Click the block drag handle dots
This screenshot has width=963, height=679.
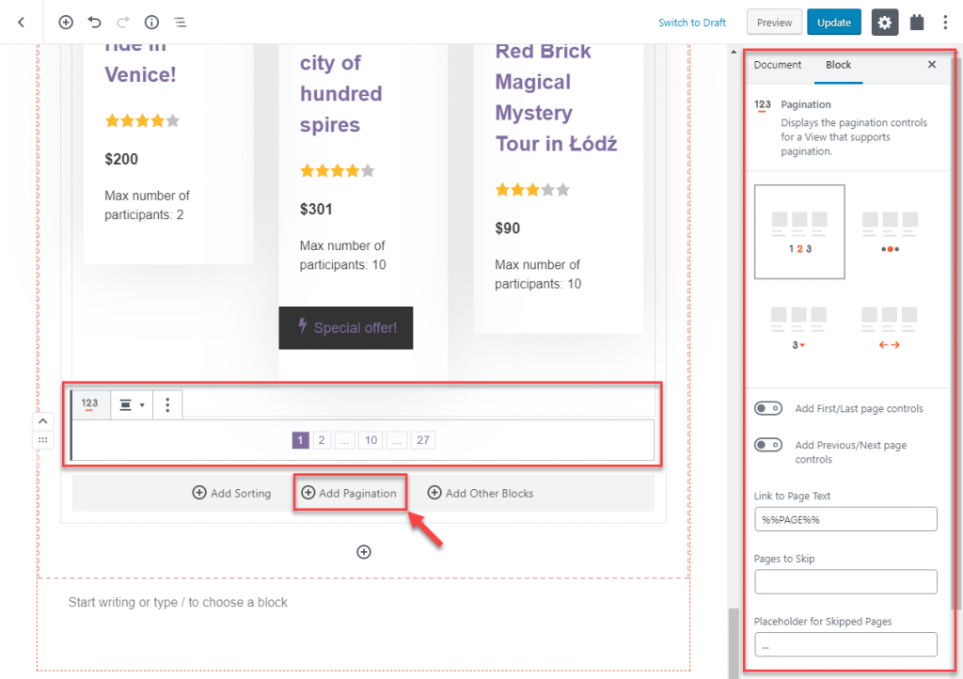[x=43, y=439]
